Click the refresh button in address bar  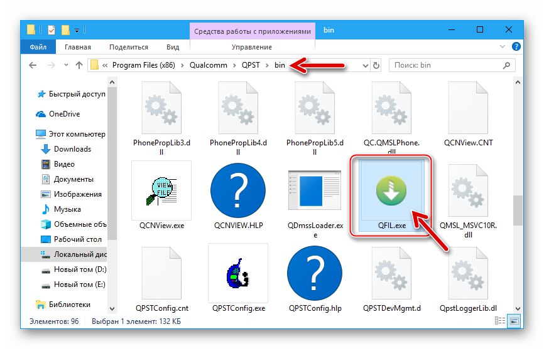point(376,65)
